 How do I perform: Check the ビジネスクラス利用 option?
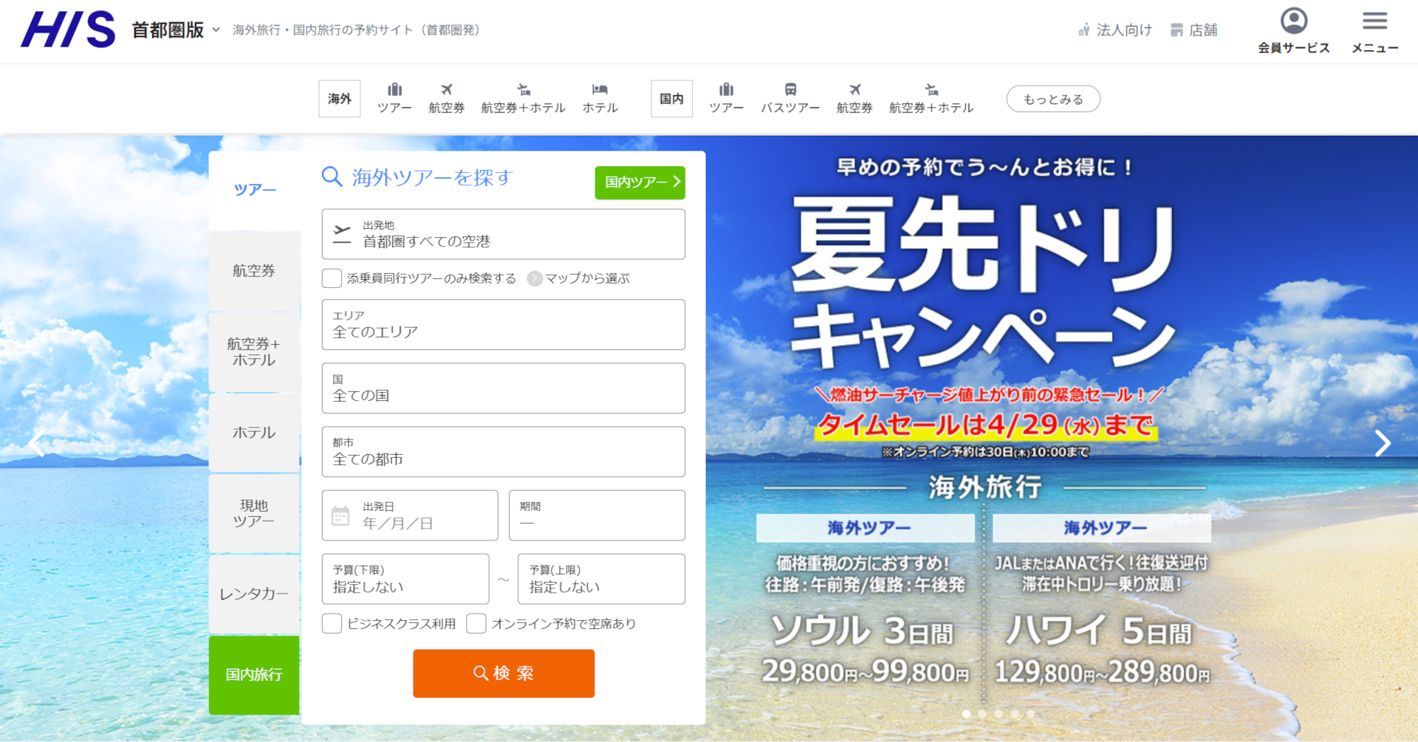click(x=332, y=624)
